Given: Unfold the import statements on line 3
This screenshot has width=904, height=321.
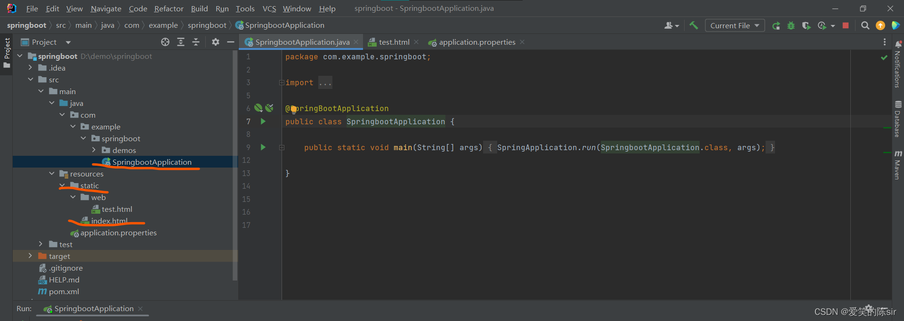Looking at the screenshot, I should (x=282, y=82).
